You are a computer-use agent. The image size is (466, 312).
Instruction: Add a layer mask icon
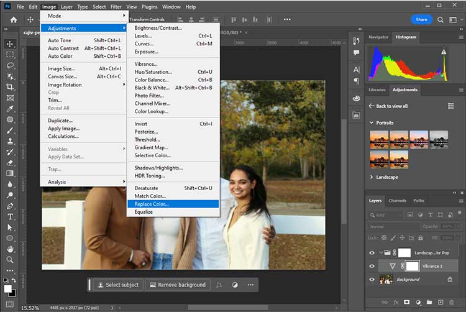[x=406, y=302]
